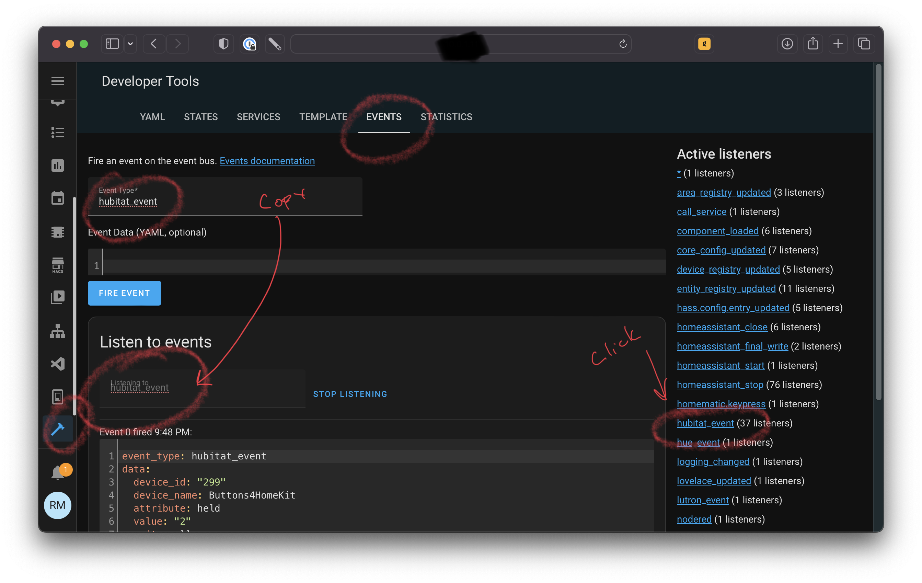
Task: Click the device_name Buttons4HomeKit line
Action: coord(215,495)
